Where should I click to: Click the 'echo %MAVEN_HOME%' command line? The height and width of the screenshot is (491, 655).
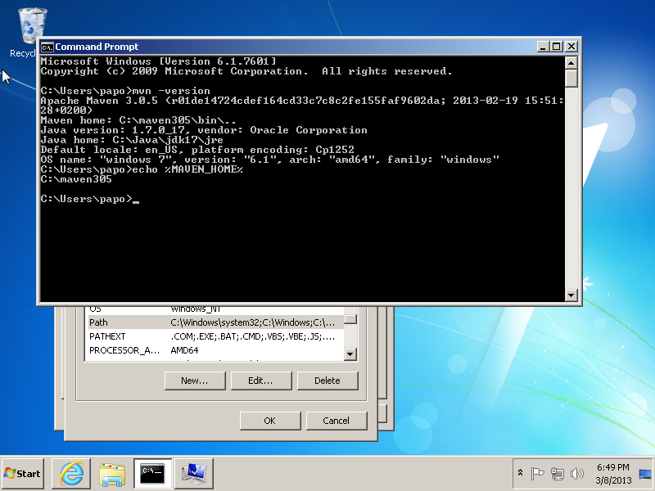(142, 169)
